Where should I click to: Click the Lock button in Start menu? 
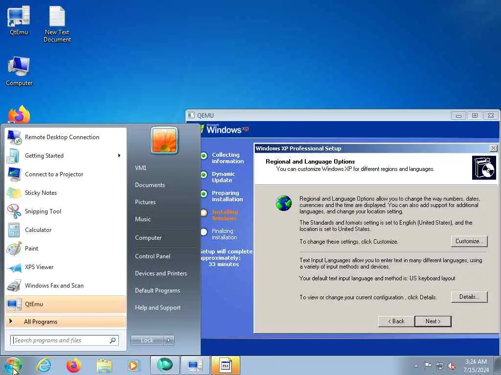[147, 340]
